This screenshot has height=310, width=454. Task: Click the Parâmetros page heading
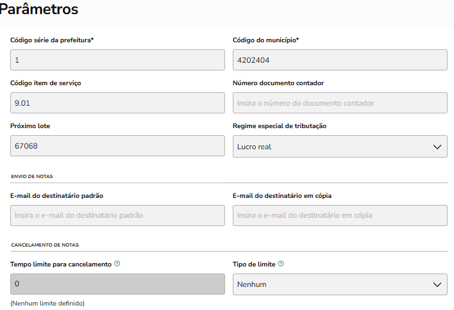pyautogui.click(x=40, y=10)
